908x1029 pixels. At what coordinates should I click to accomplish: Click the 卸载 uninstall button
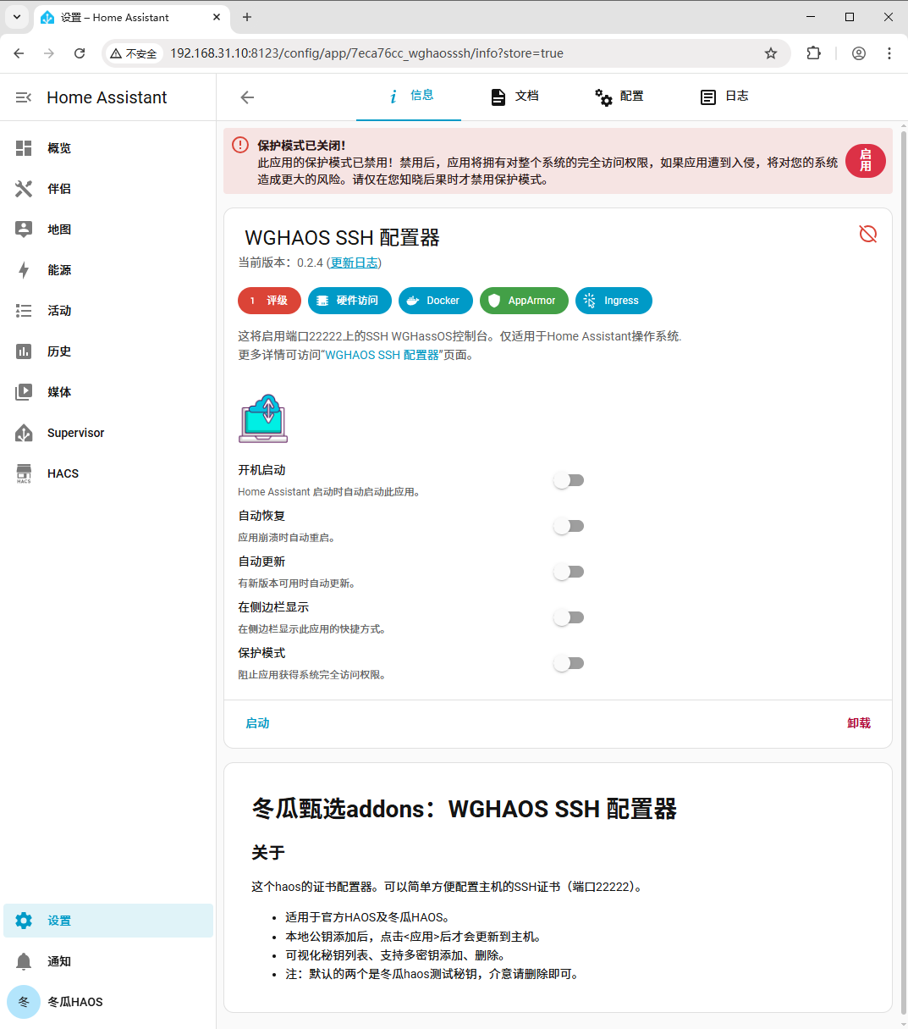pos(859,723)
